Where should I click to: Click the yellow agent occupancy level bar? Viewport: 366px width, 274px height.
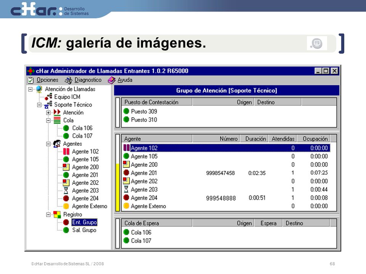point(117,187)
